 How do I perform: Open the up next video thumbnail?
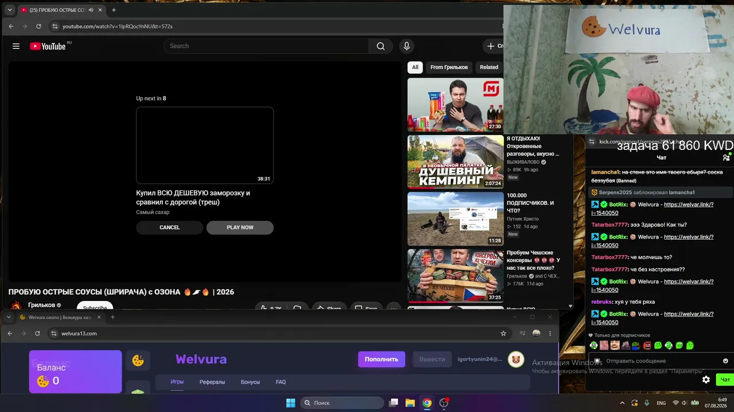pyautogui.click(x=205, y=145)
